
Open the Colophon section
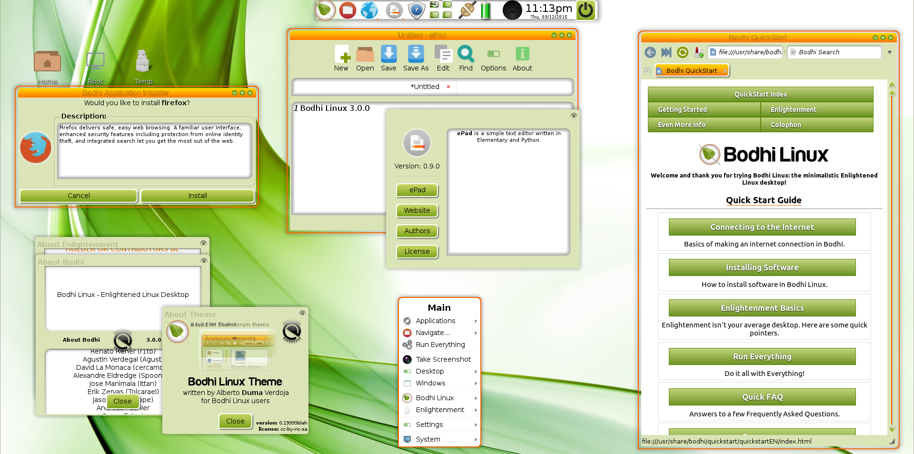817,125
